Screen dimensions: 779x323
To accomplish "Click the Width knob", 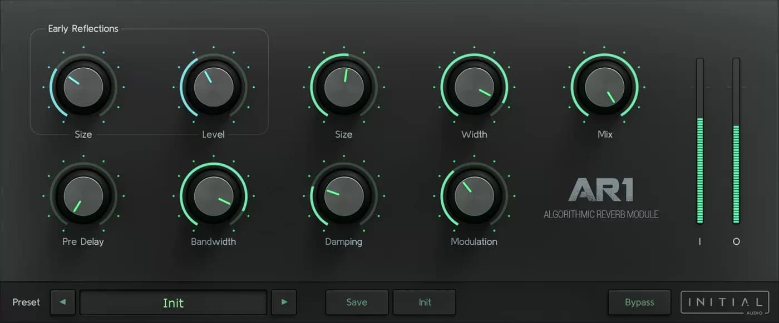I will [474, 87].
